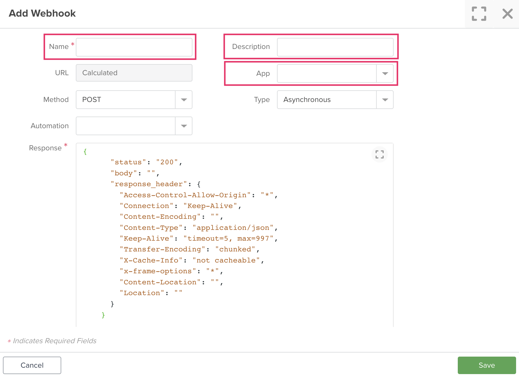
Task: Save the new webhook
Action: [487, 365]
